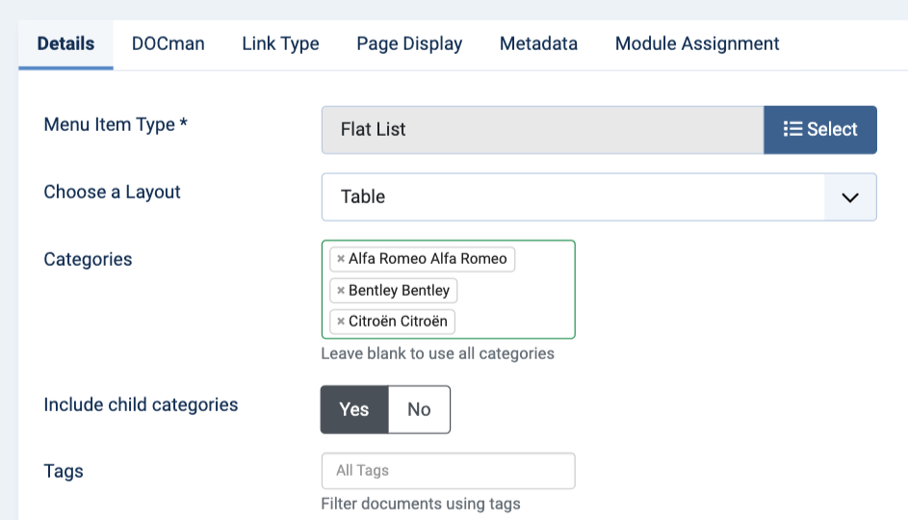Click the layout dropdown chevron arrow

click(x=850, y=196)
